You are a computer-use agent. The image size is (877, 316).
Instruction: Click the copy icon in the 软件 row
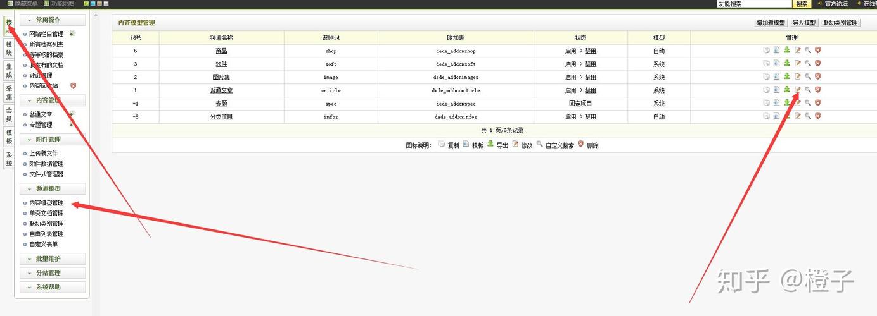766,63
